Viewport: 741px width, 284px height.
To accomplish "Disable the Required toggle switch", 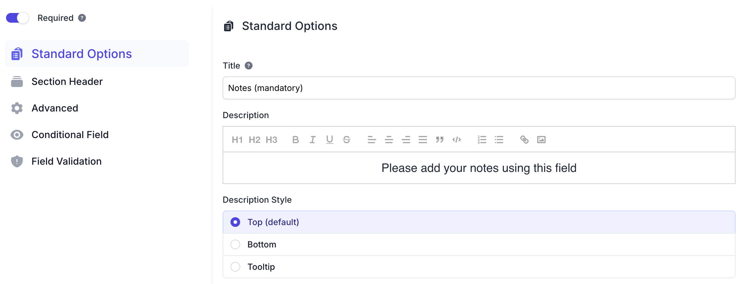I will (x=18, y=18).
